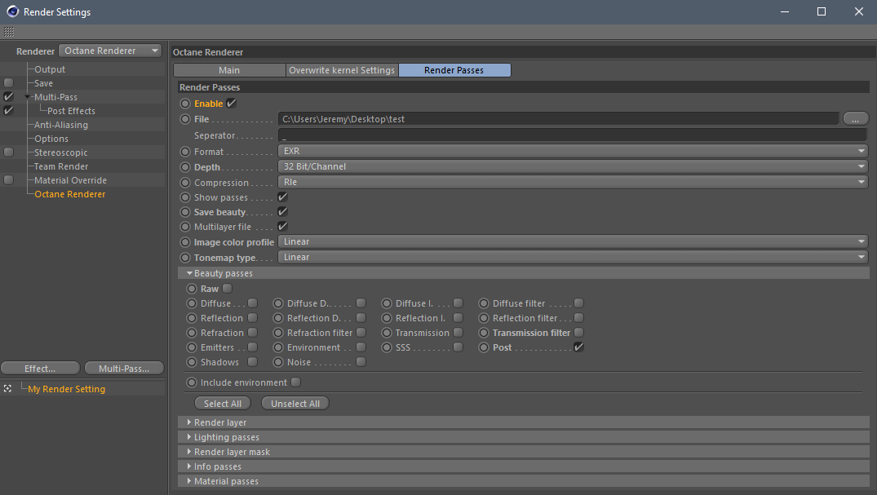This screenshot has width=877, height=495.
Task: Select Output in the settings tree
Action: pos(50,69)
